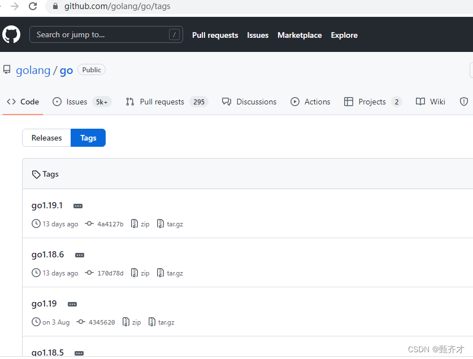This screenshot has width=473, height=359.
Task: Click the Security shield icon tab
Action: click(x=463, y=102)
